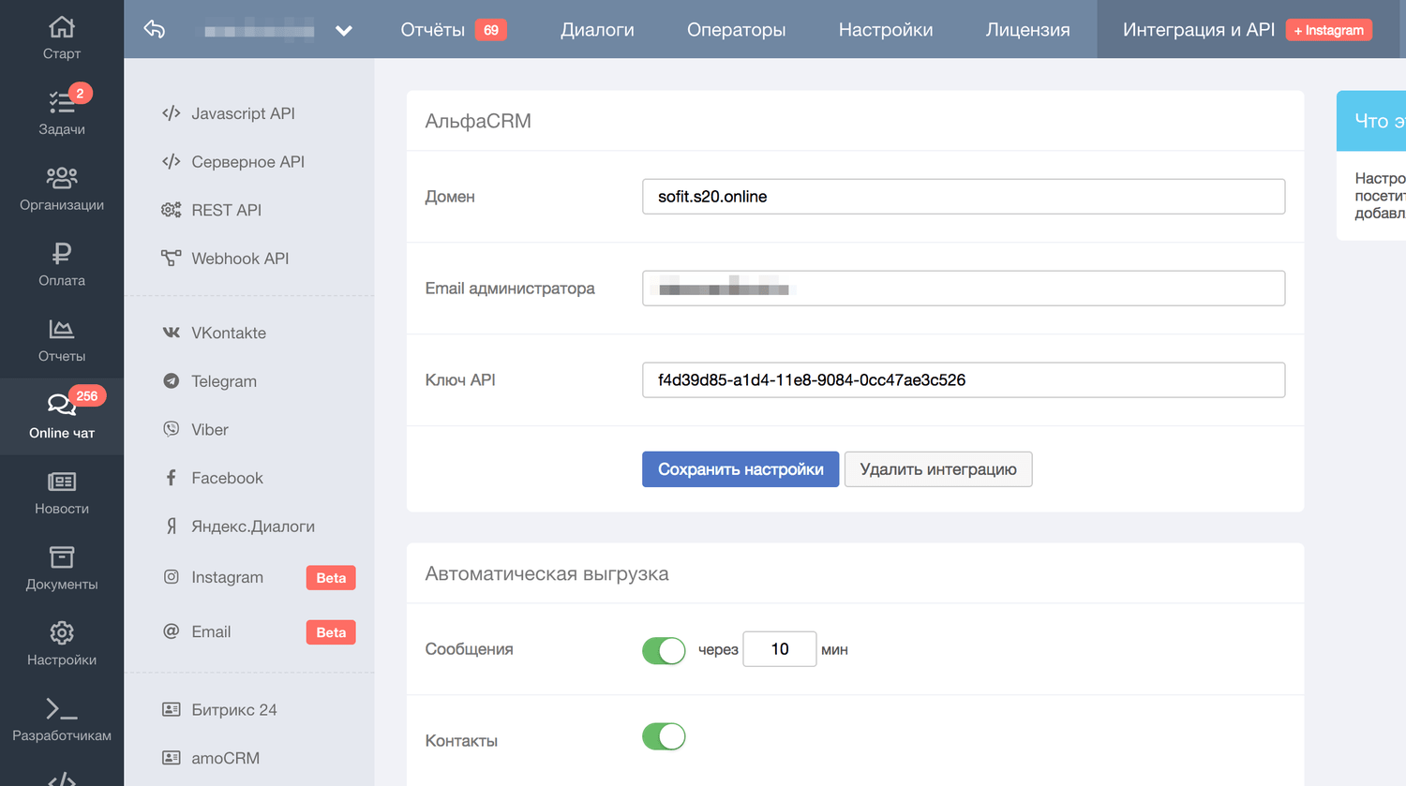Open the Online чат icon
Screen dimensions: 1406x786
62,405
